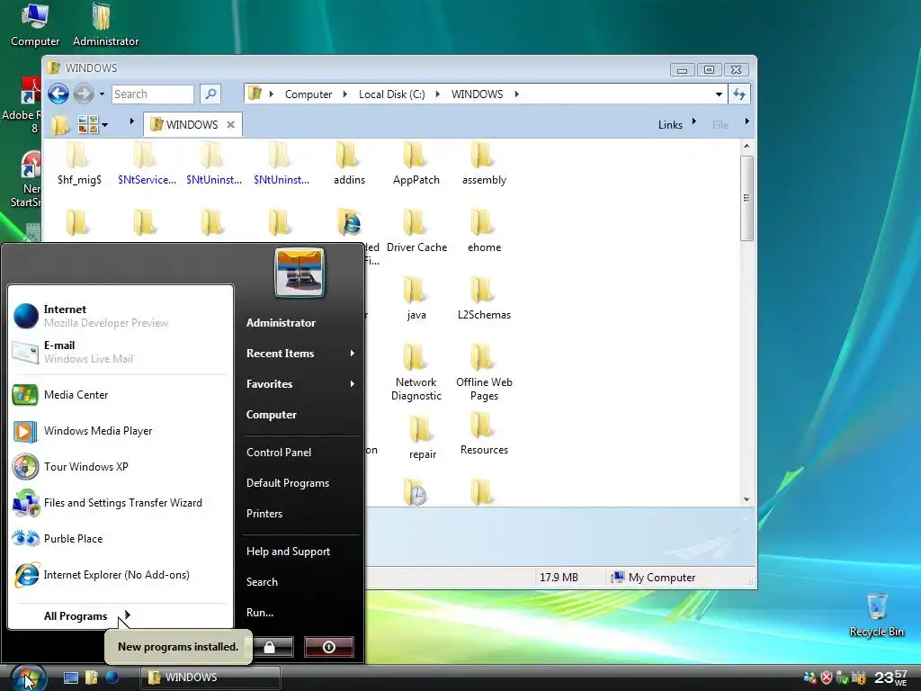Select Local Disk (C:) in the breadcrumb
Screen dimensions: 921x691
coord(391,94)
